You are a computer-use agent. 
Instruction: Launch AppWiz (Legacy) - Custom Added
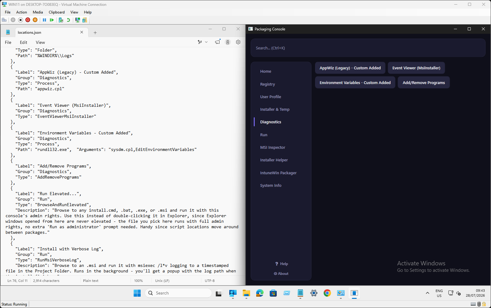point(350,68)
